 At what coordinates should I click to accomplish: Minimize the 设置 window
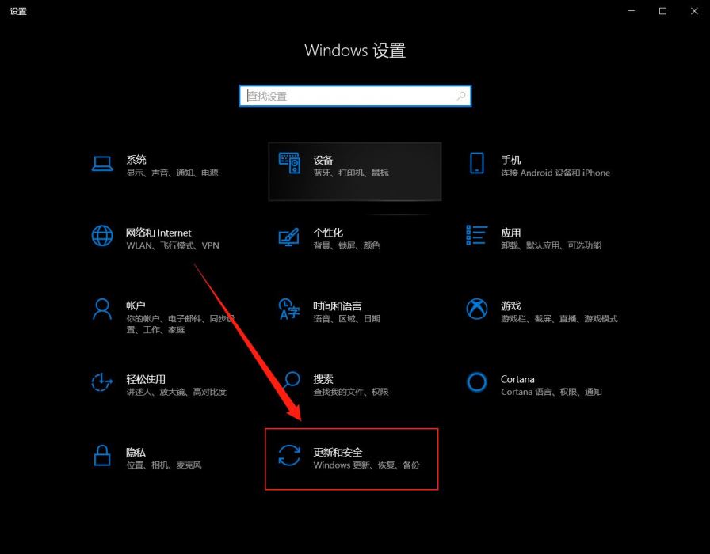632,11
